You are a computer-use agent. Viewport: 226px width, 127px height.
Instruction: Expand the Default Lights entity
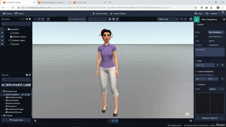pos(9,40)
